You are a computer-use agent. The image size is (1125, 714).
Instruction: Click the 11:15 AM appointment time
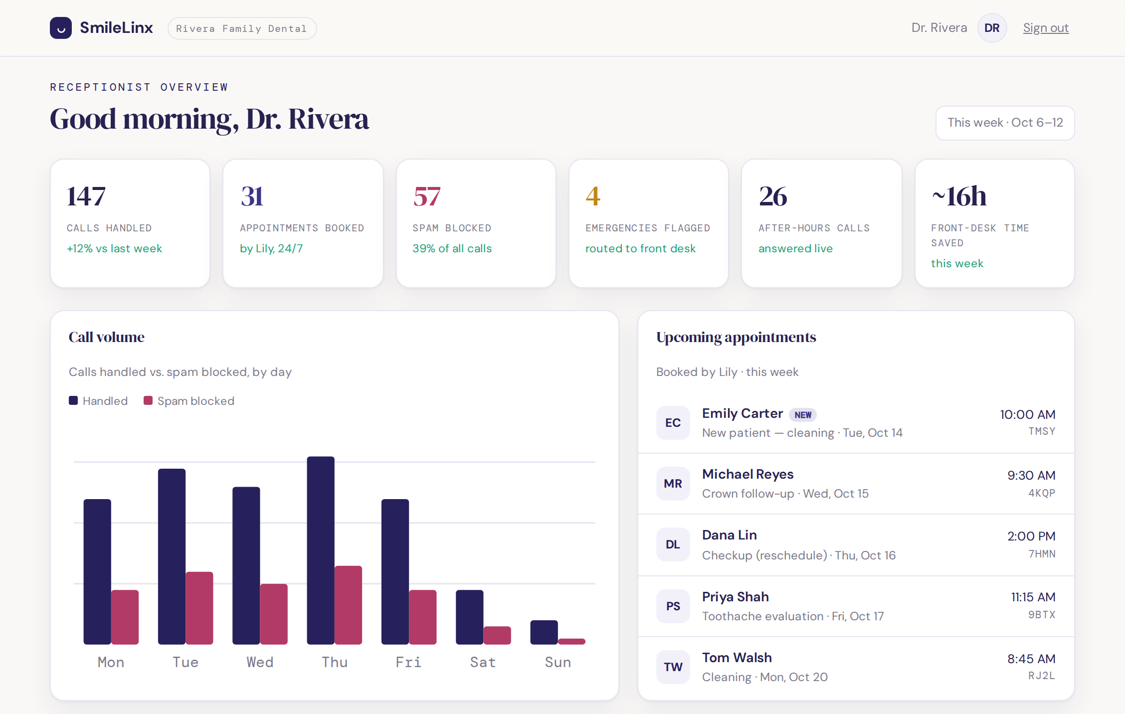(1033, 597)
